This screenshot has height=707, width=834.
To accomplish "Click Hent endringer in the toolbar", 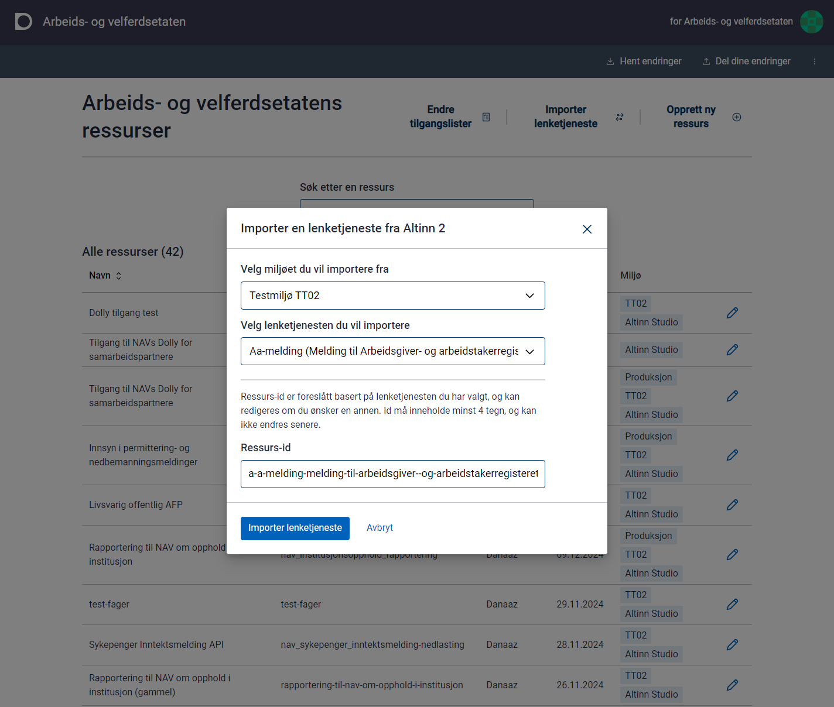I will [644, 61].
